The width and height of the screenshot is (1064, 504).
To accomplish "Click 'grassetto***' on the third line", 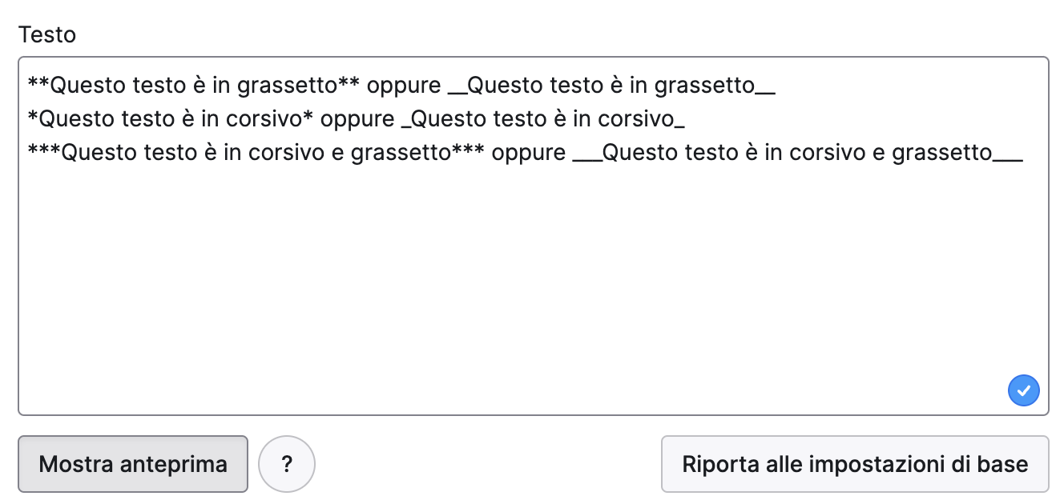I will pos(418,152).
